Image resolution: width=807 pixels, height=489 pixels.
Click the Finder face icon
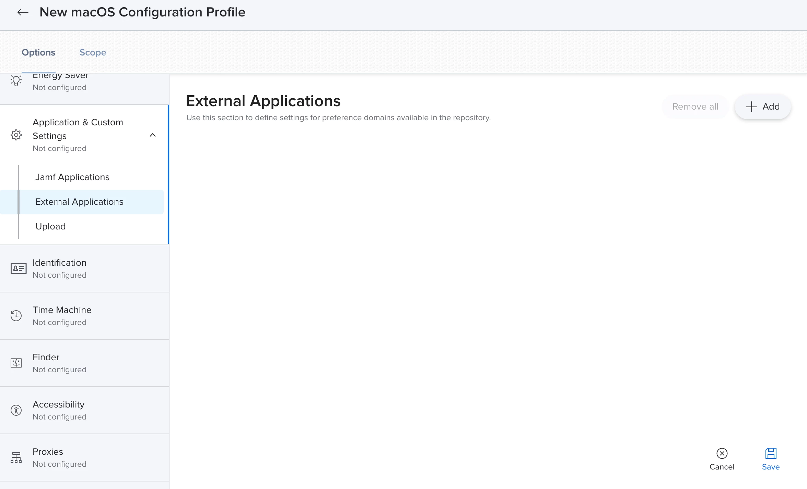pos(16,363)
